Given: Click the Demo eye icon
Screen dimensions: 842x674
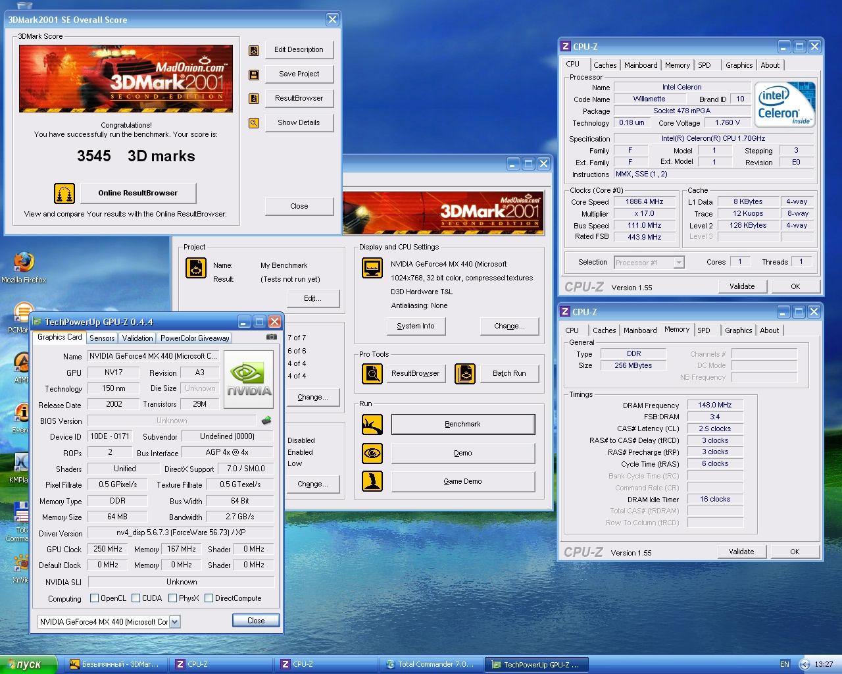Looking at the screenshot, I should point(372,453).
